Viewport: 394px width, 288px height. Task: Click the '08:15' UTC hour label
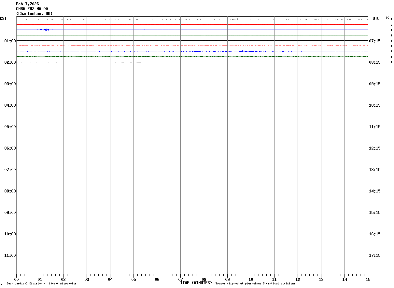click(375, 62)
